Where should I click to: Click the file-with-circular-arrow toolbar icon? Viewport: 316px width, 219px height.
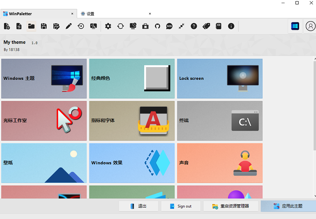point(19,26)
